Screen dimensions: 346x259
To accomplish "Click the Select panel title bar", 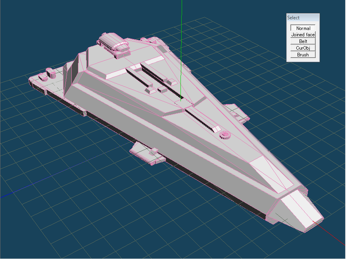I will click(303, 18).
